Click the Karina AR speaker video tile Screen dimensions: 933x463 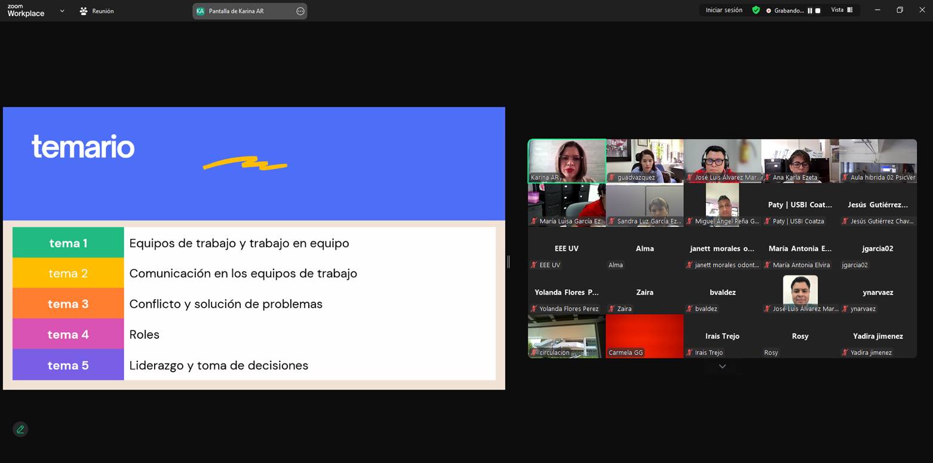point(567,160)
